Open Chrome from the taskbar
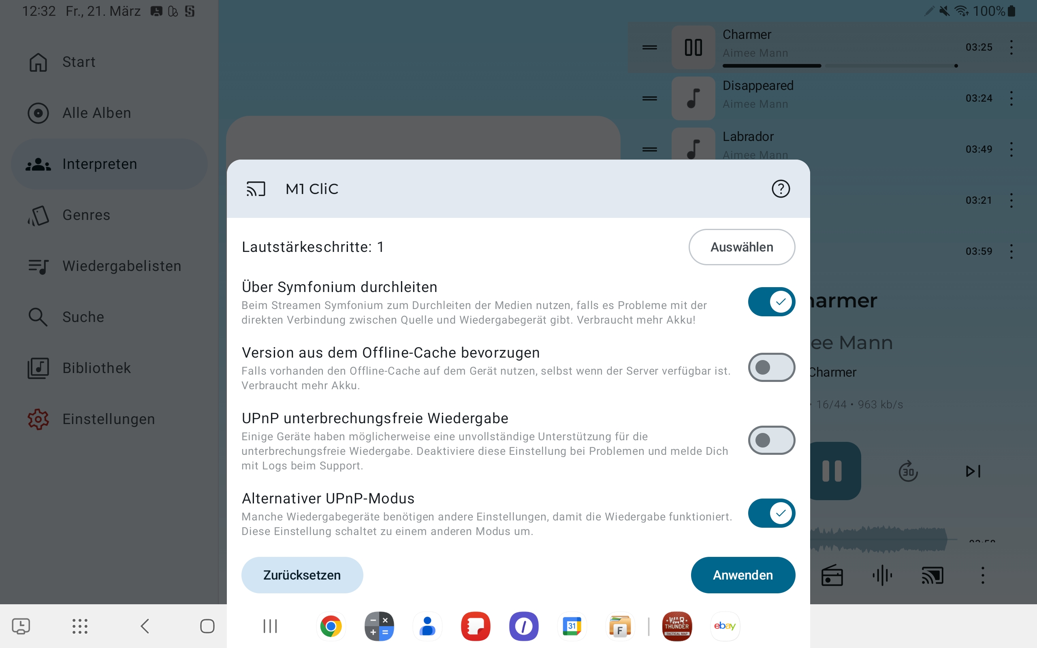The width and height of the screenshot is (1037, 648). tap(331, 626)
